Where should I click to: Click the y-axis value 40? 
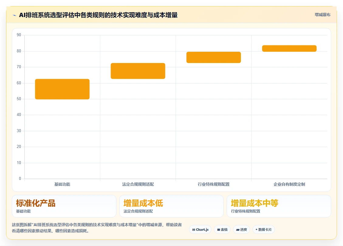coord(19,115)
